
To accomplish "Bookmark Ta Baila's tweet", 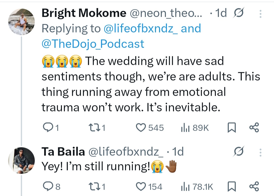I will 231,187.
